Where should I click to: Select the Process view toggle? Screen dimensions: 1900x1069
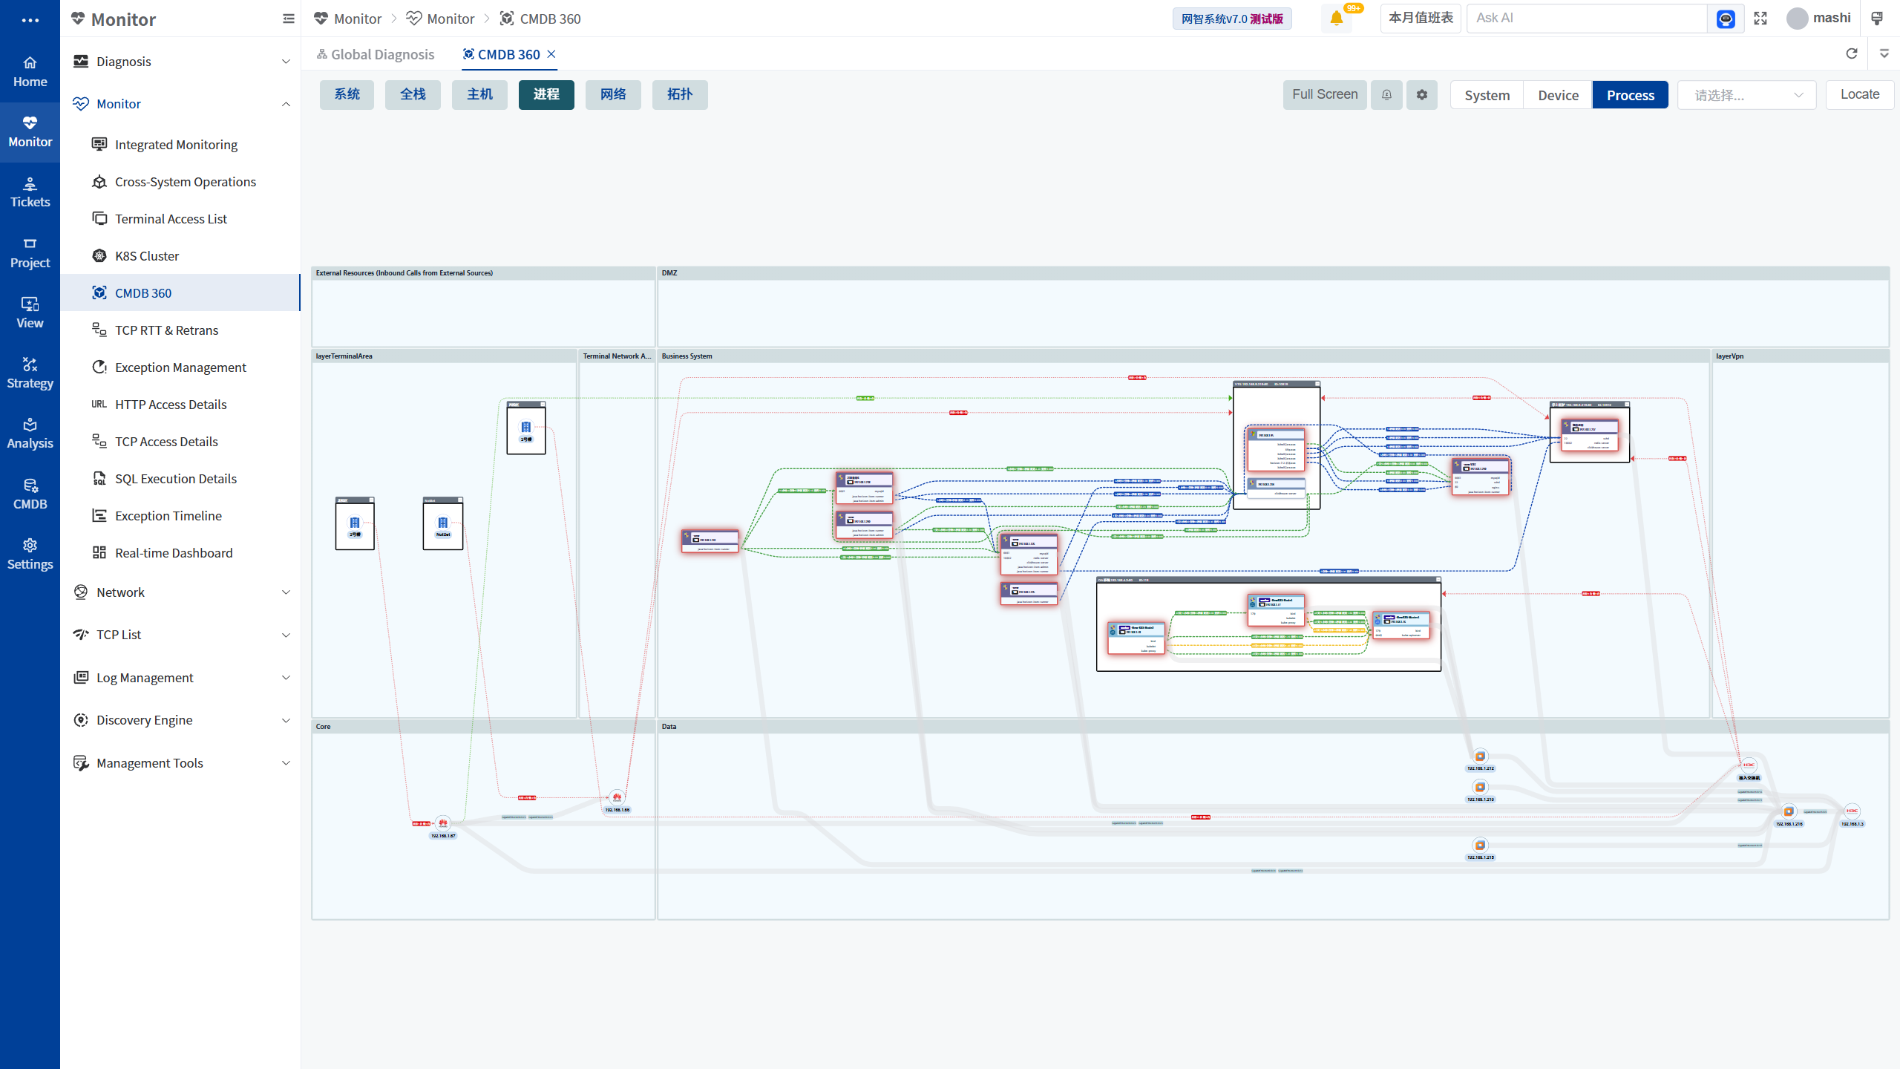coord(1630,95)
